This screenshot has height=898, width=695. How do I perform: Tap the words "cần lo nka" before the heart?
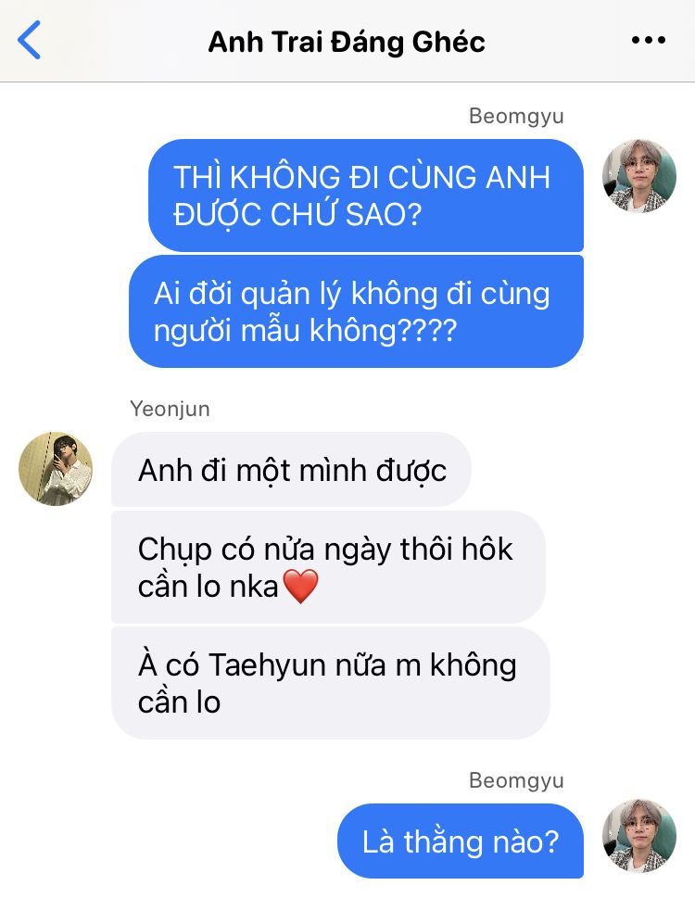tap(208, 587)
